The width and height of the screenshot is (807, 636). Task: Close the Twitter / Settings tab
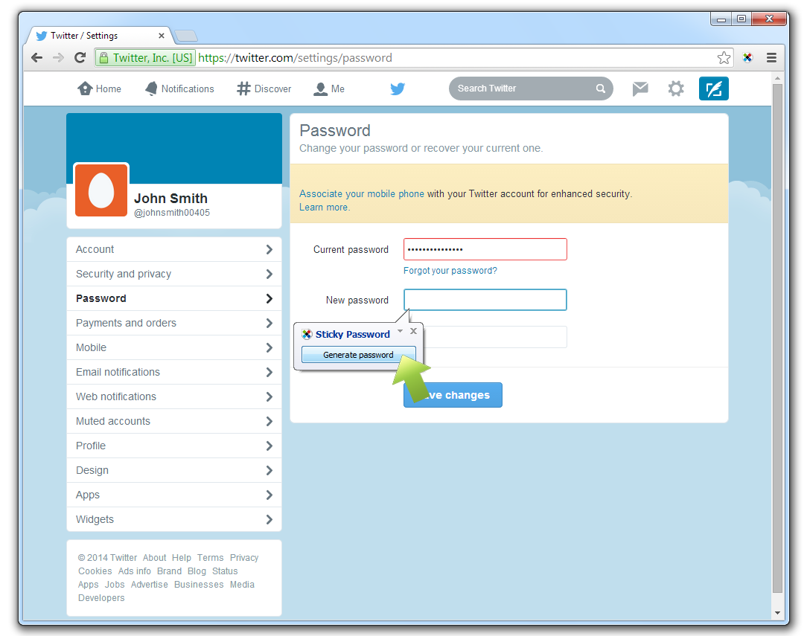click(161, 36)
